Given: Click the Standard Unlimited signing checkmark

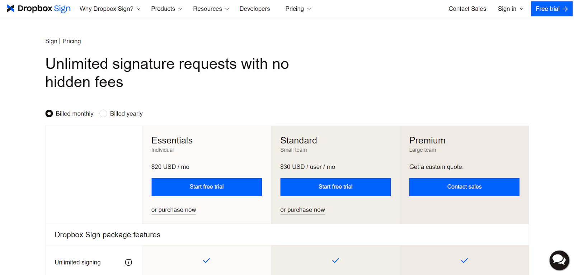Looking at the screenshot, I should 335,261.
